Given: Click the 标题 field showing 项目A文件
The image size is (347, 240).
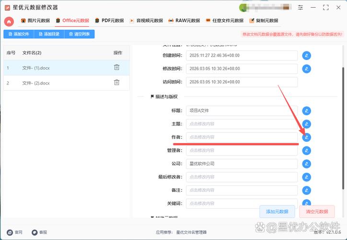Looking at the screenshot, I should 242,110.
